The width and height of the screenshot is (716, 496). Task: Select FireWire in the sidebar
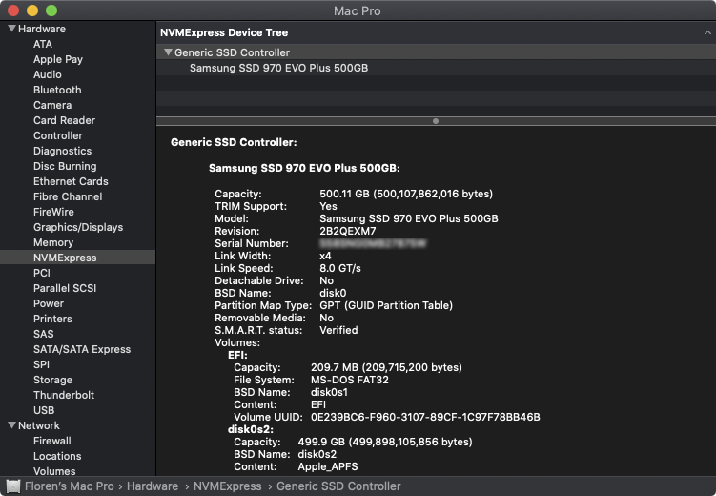point(53,212)
